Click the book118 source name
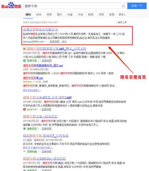Image resolution: width=149 pixels, height=171 pixels. 32,109
